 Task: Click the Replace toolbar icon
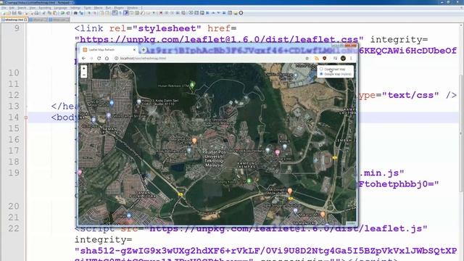click(81, 13)
